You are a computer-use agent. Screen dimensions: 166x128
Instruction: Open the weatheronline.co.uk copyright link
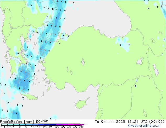144,126
